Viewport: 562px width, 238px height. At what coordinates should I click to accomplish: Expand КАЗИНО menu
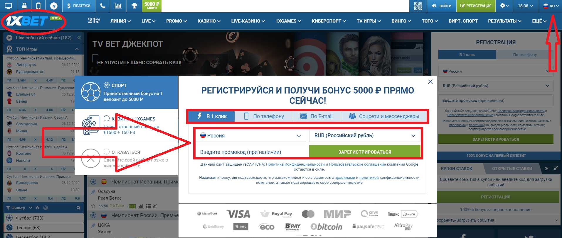click(209, 21)
